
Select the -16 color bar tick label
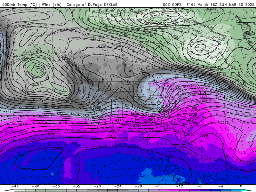pos(159,186)
